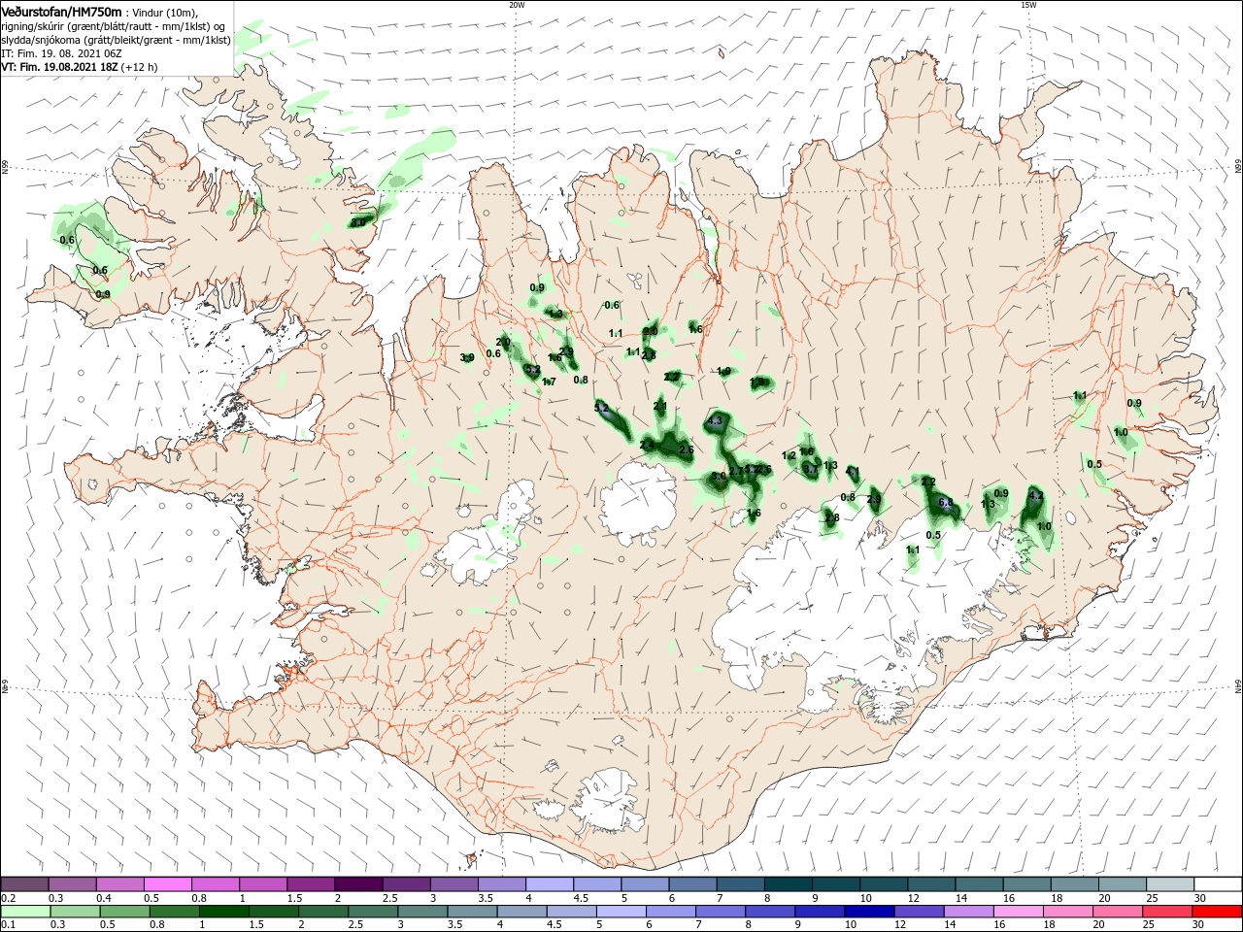Select the dark mauve 0.2 swatch in upper legend
Screen dimensions: 1243x932
(24, 884)
